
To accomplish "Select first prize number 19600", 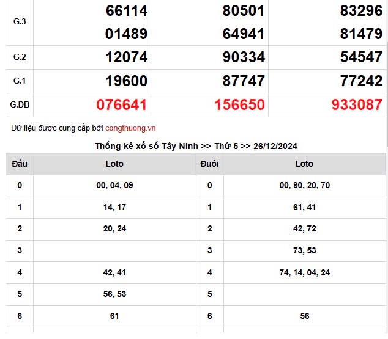I will (x=126, y=81).
